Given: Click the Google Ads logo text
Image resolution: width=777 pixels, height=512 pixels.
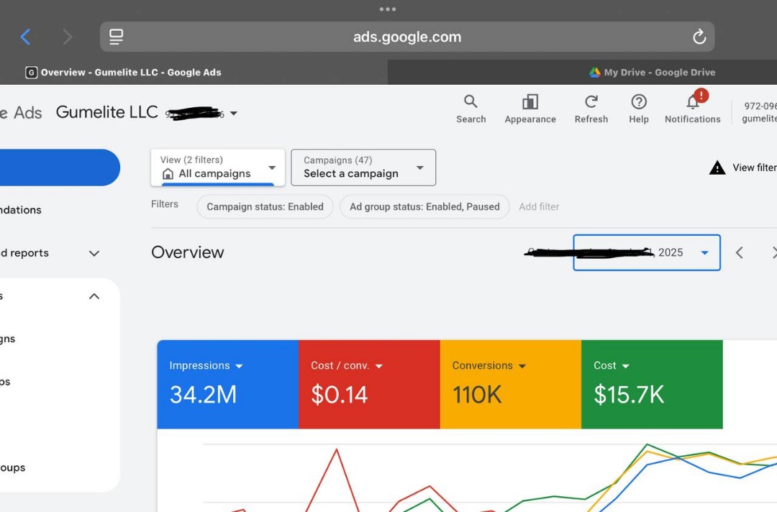Looking at the screenshot, I should 21,113.
